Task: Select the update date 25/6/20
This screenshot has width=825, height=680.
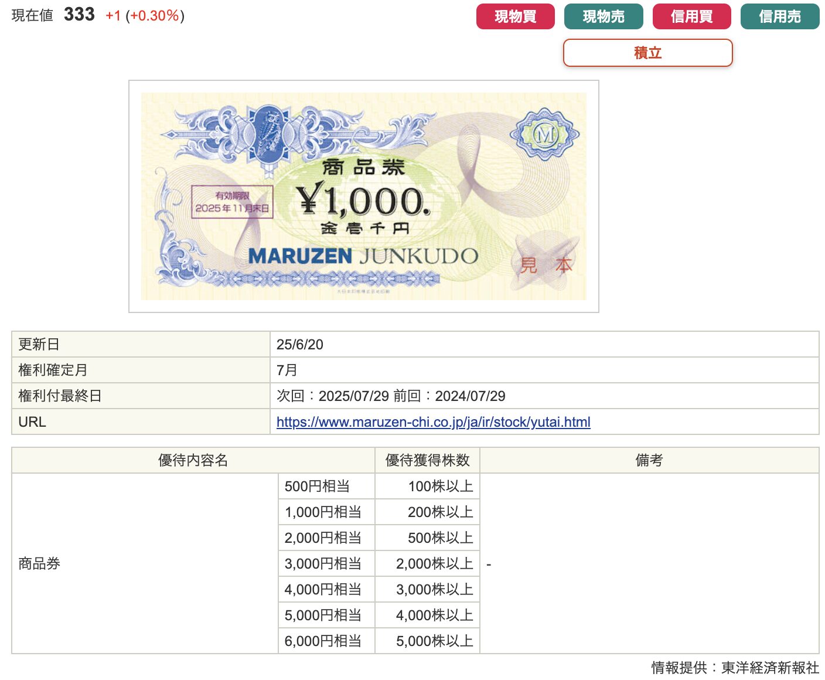Action: click(x=299, y=345)
